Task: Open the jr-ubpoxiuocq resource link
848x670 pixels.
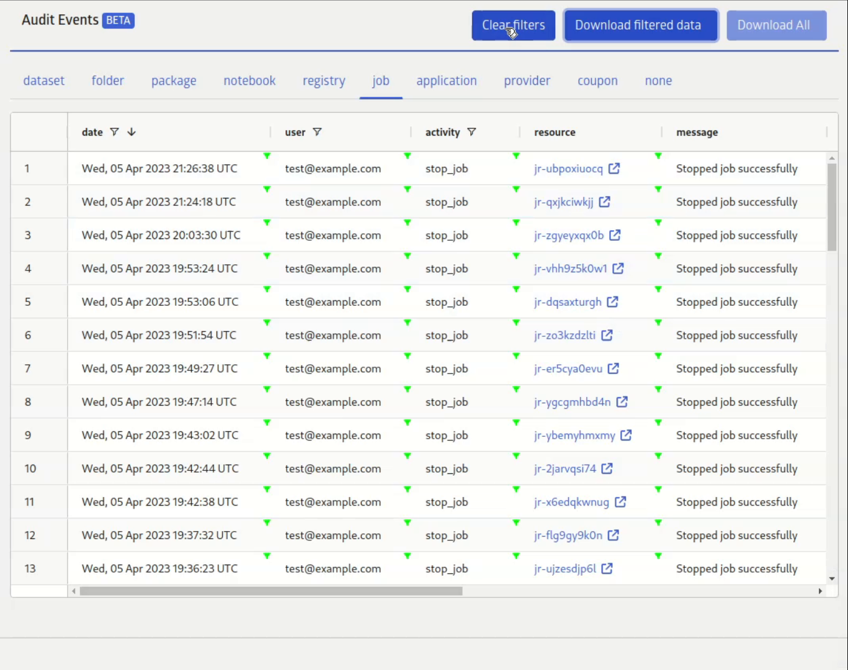Action: click(x=568, y=169)
